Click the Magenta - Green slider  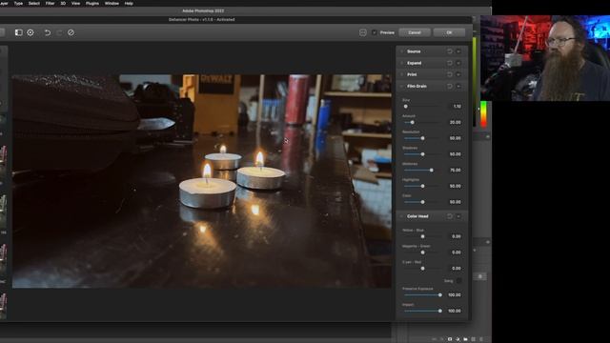click(423, 252)
